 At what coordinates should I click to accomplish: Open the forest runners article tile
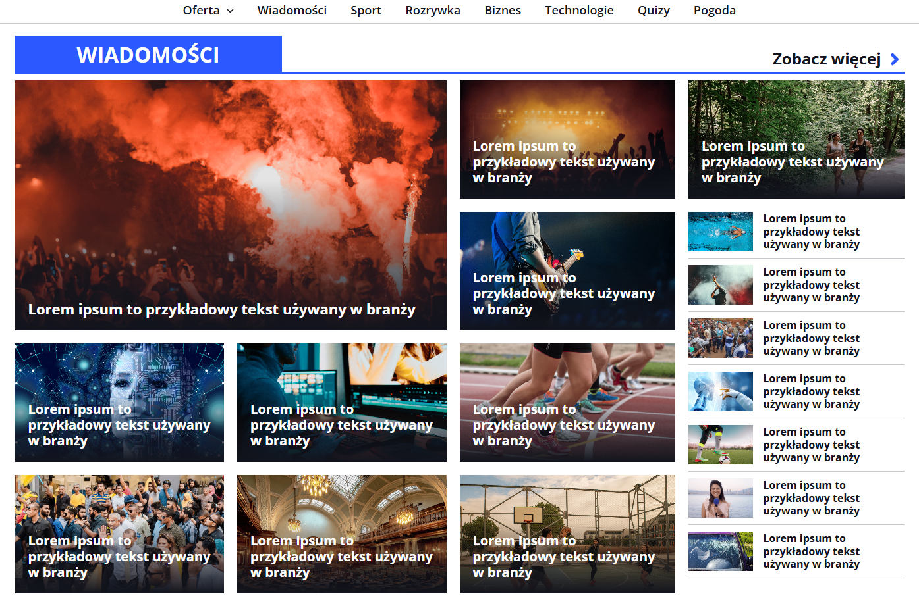click(x=796, y=139)
